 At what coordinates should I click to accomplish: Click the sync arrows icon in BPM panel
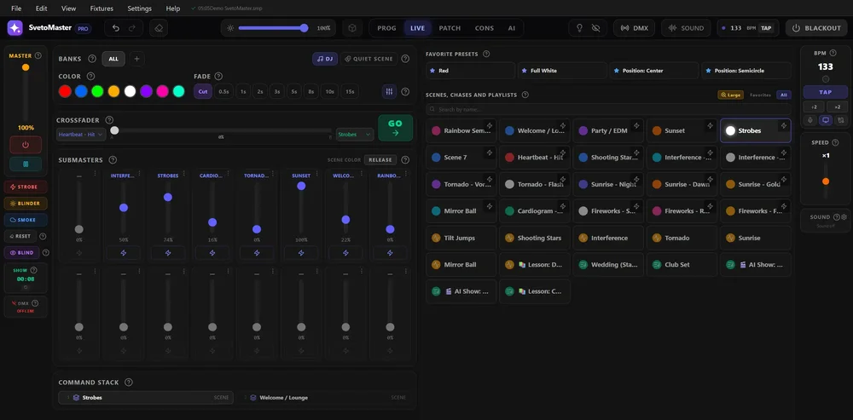coord(840,120)
